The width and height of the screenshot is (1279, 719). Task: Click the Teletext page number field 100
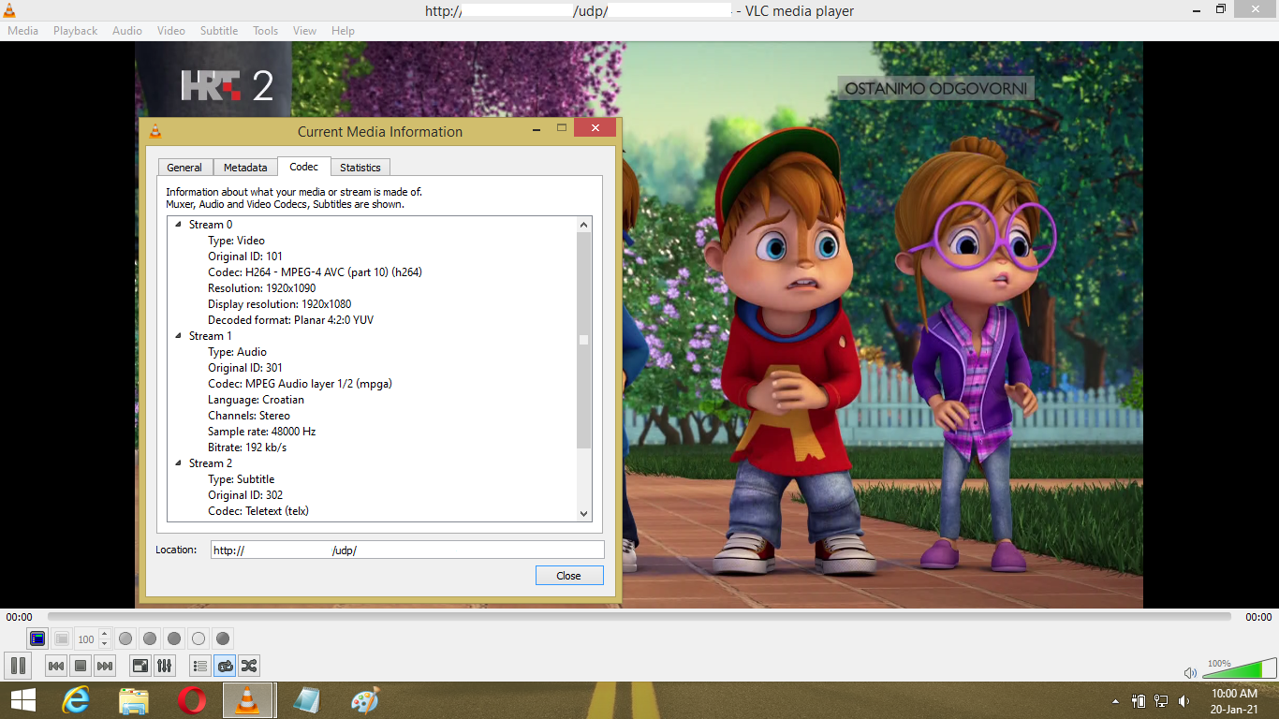click(86, 638)
